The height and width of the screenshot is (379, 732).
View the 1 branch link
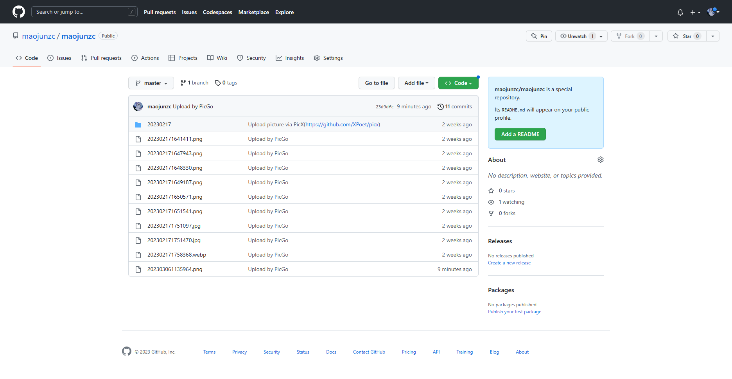194,83
